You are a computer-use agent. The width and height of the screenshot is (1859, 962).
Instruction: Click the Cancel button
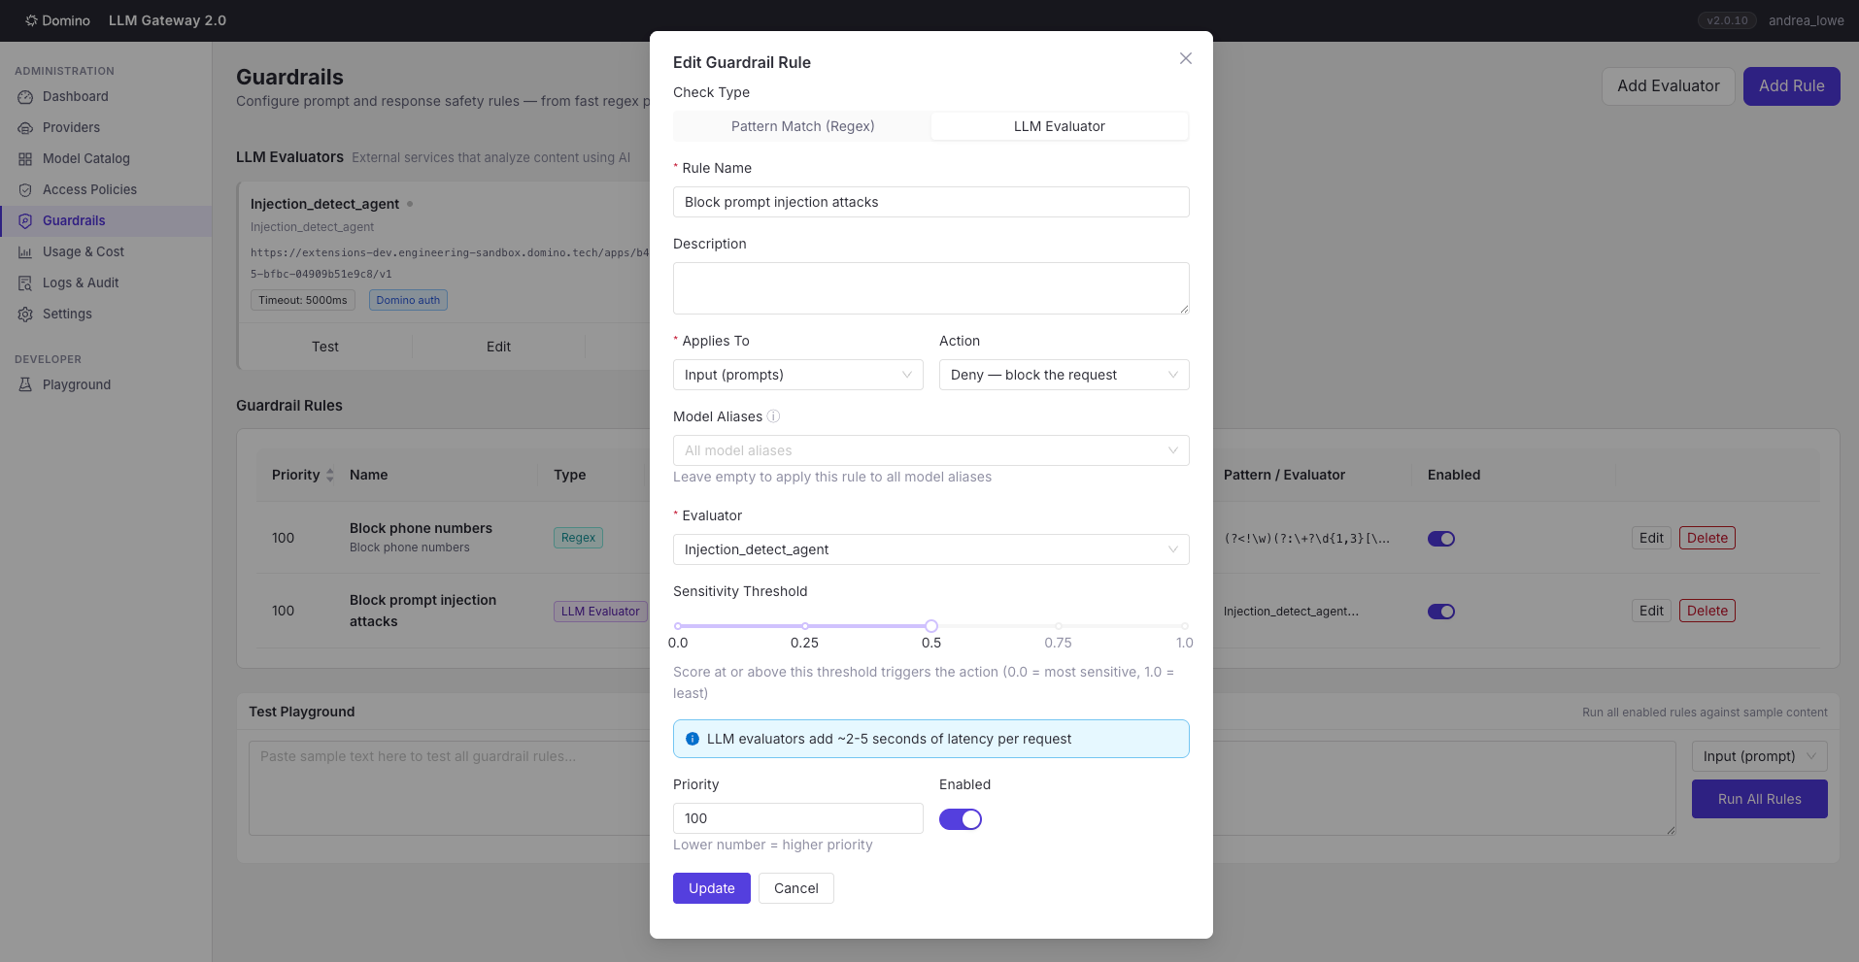(x=795, y=888)
